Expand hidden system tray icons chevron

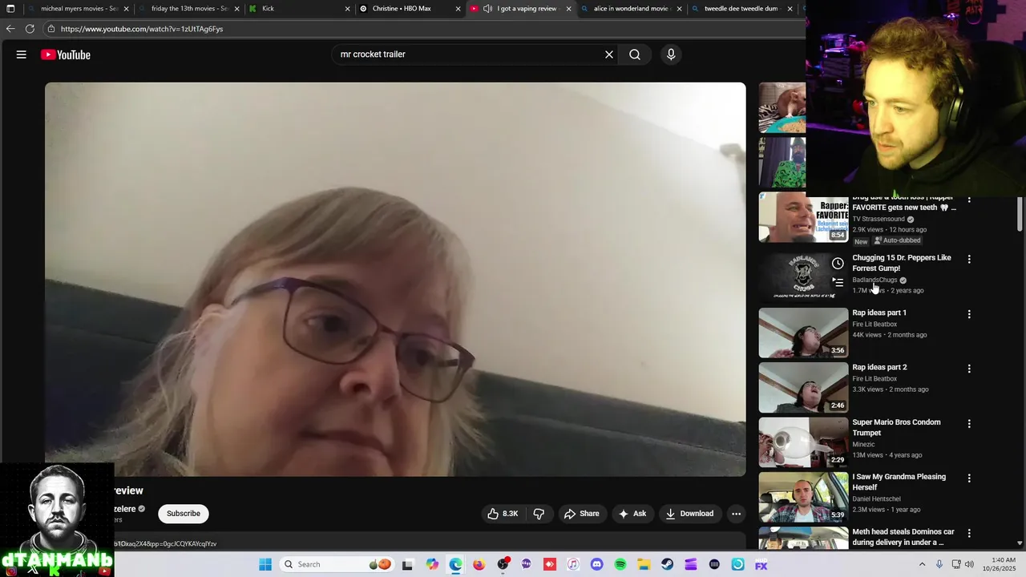(922, 564)
